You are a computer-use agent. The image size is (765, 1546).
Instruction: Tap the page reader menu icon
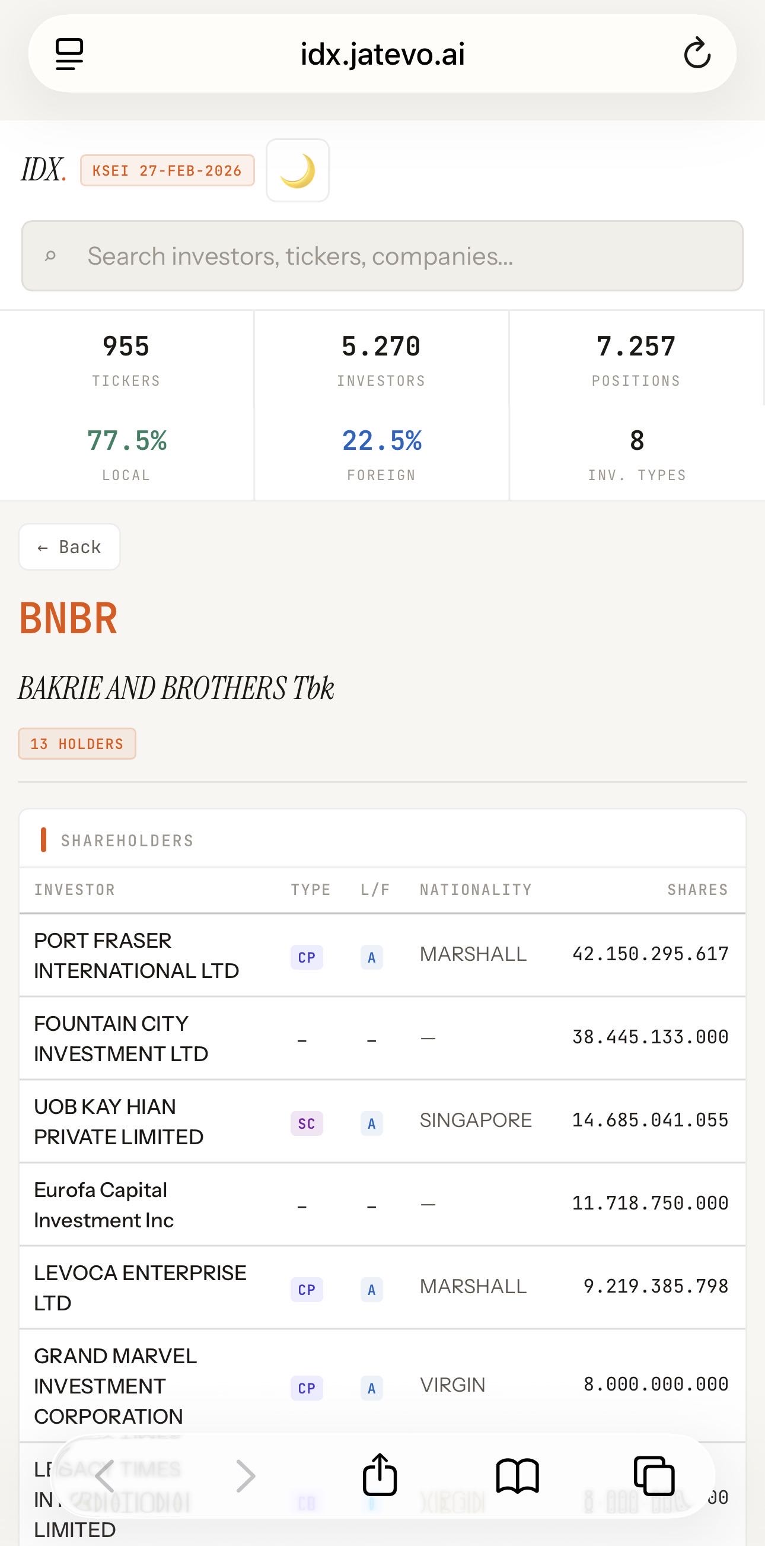pos(69,54)
